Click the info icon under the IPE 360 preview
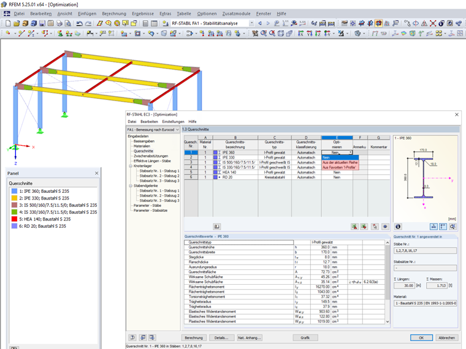The width and height of the screenshot is (466, 349). pyautogui.click(x=398, y=227)
